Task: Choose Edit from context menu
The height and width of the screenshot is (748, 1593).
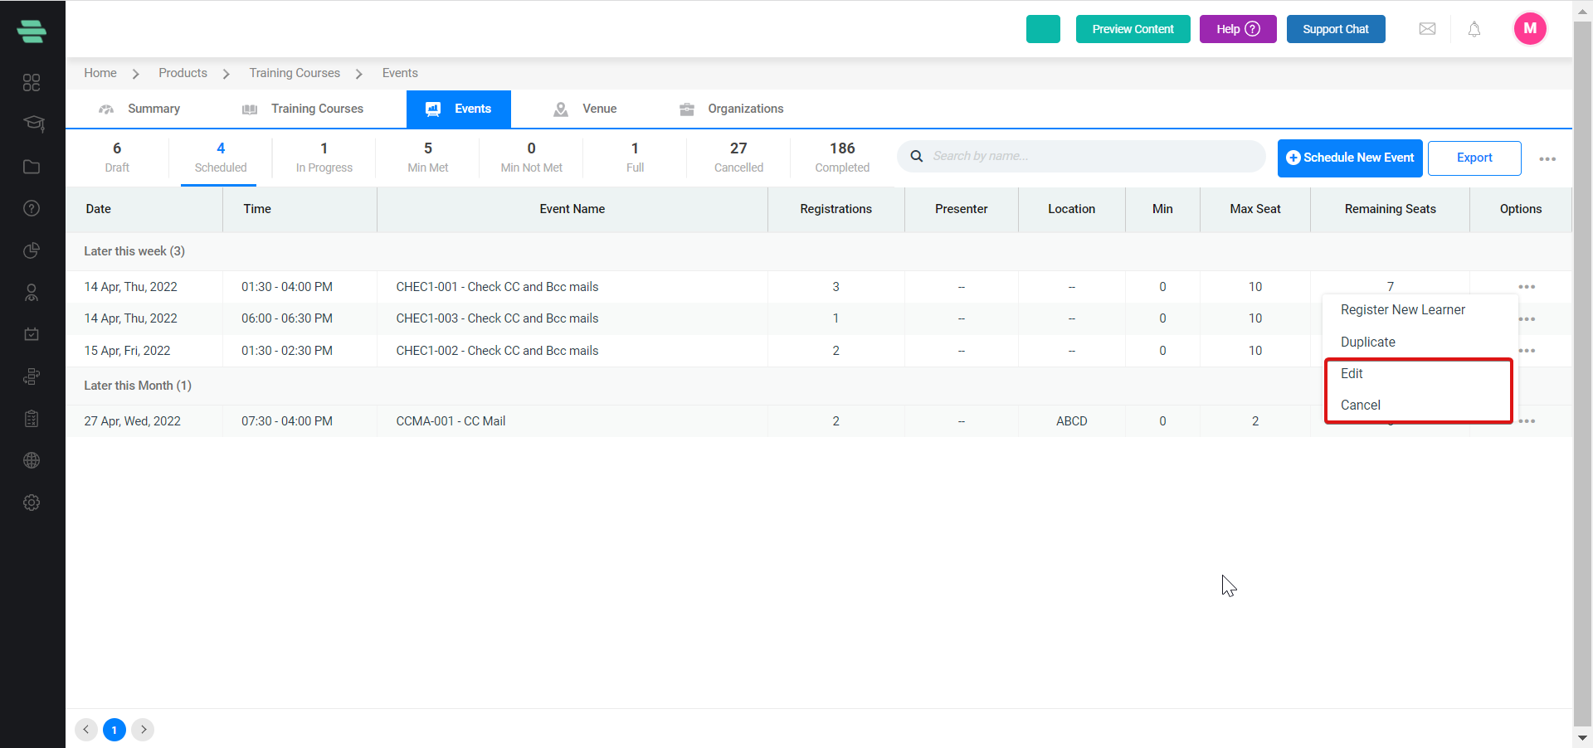Action: (1352, 373)
